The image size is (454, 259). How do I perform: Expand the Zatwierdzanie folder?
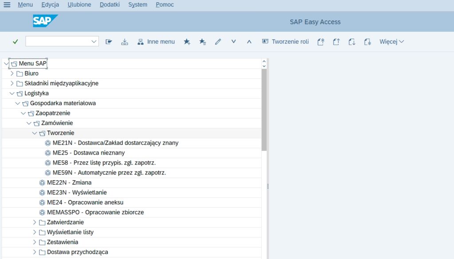(x=35, y=222)
